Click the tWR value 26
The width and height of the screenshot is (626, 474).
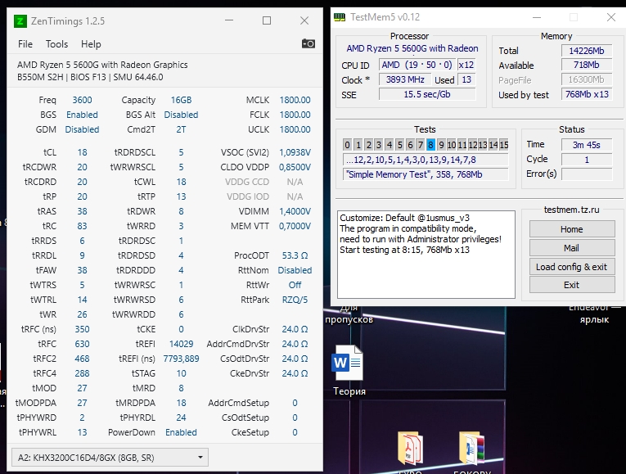coord(82,314)
